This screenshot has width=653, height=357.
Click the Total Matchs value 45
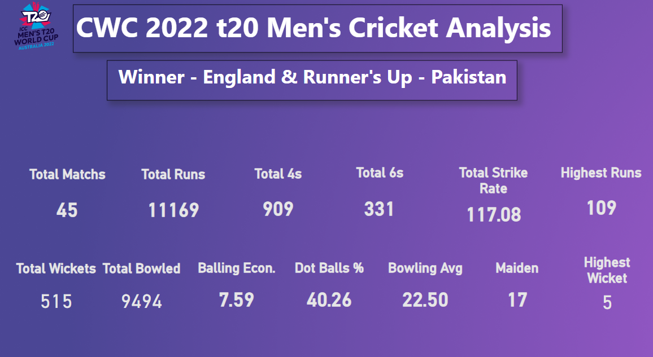coord(67,210)
